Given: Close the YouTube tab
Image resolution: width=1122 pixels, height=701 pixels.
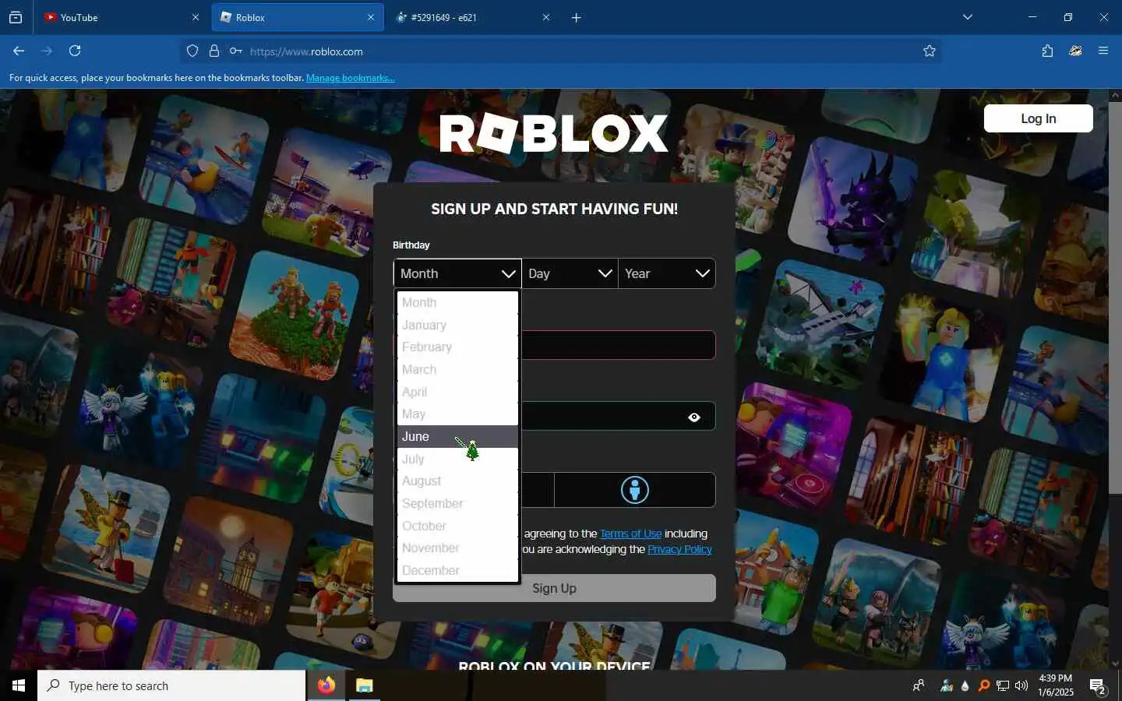Looking at the screenshot, I should click(196, 17).
